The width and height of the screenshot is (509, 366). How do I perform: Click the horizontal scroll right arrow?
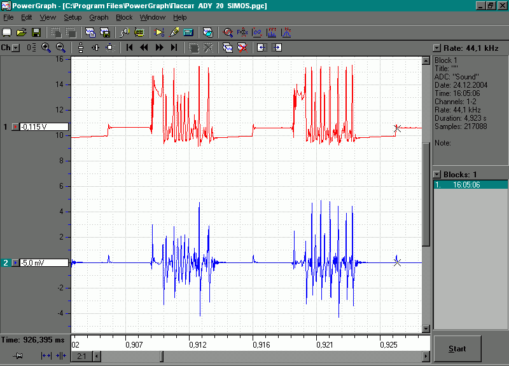[426, 356]
